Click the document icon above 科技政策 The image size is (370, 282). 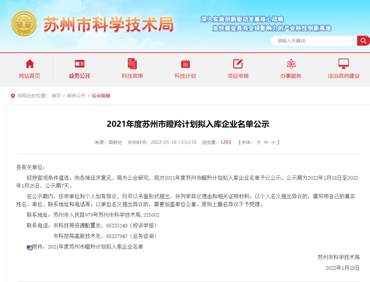pyautogui.click(x=132, y=64)
